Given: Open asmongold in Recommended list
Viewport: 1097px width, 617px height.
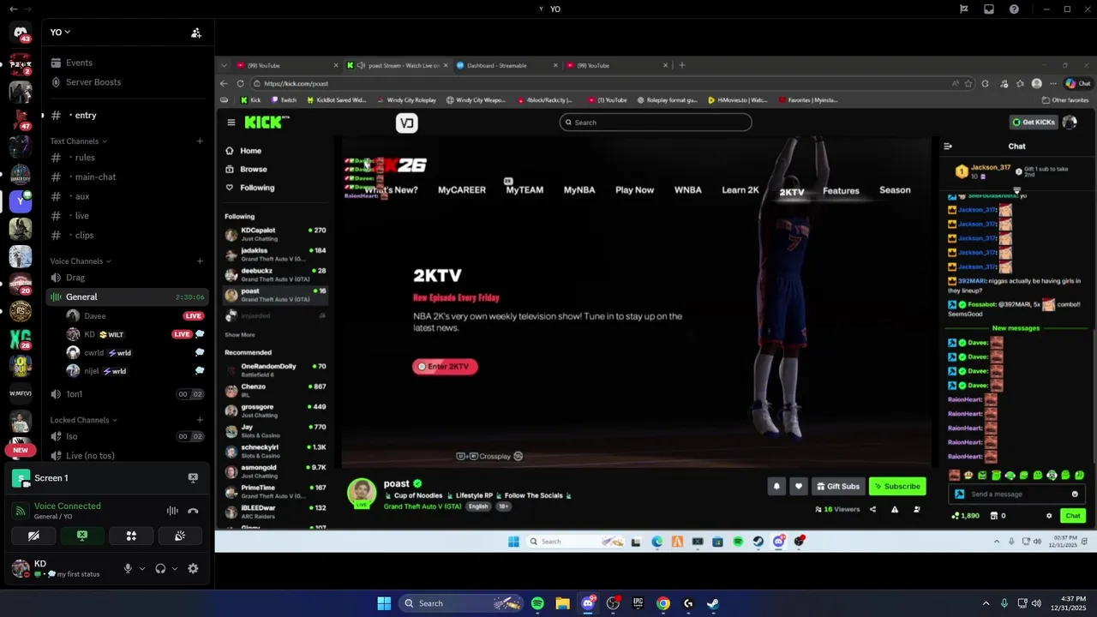Looking at the screenshot, I should click(275, 471).
